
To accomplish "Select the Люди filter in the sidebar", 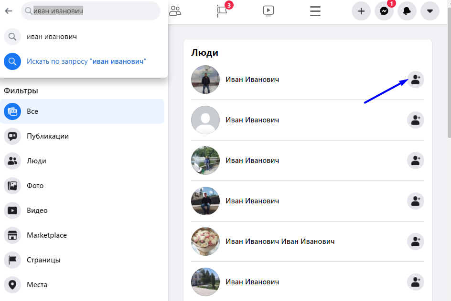I will click(x=82, y=161).
